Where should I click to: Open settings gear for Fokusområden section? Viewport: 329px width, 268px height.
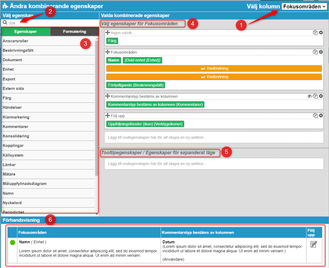[x=321, y=52]
